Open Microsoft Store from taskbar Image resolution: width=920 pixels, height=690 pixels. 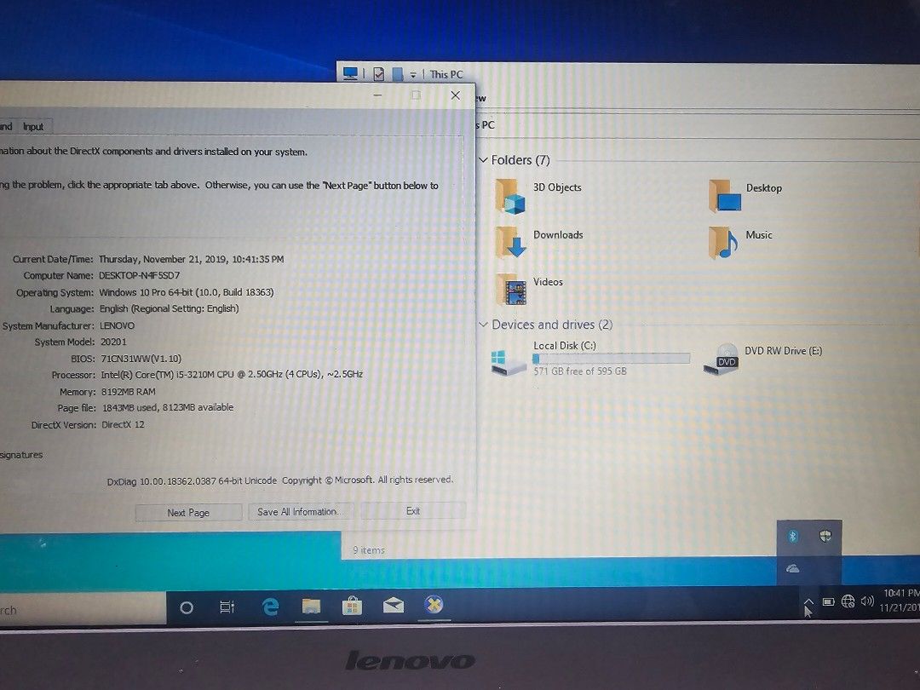[x=352, y=606]
